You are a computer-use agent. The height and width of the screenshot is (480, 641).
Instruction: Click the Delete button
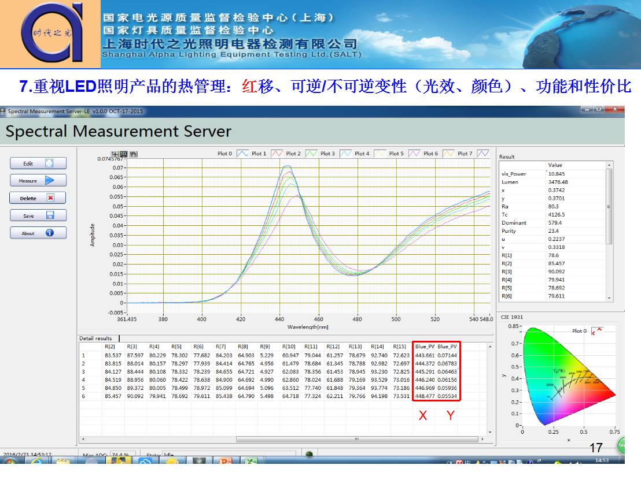tap(38, 198)
